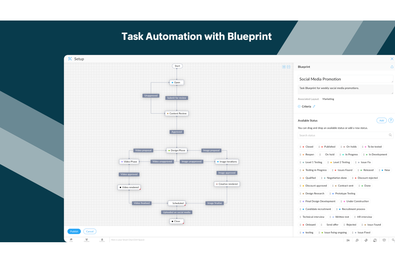Open Channels from the bottom bar
Viewport: 395px width, 263px height.
(x=87, y=240)
